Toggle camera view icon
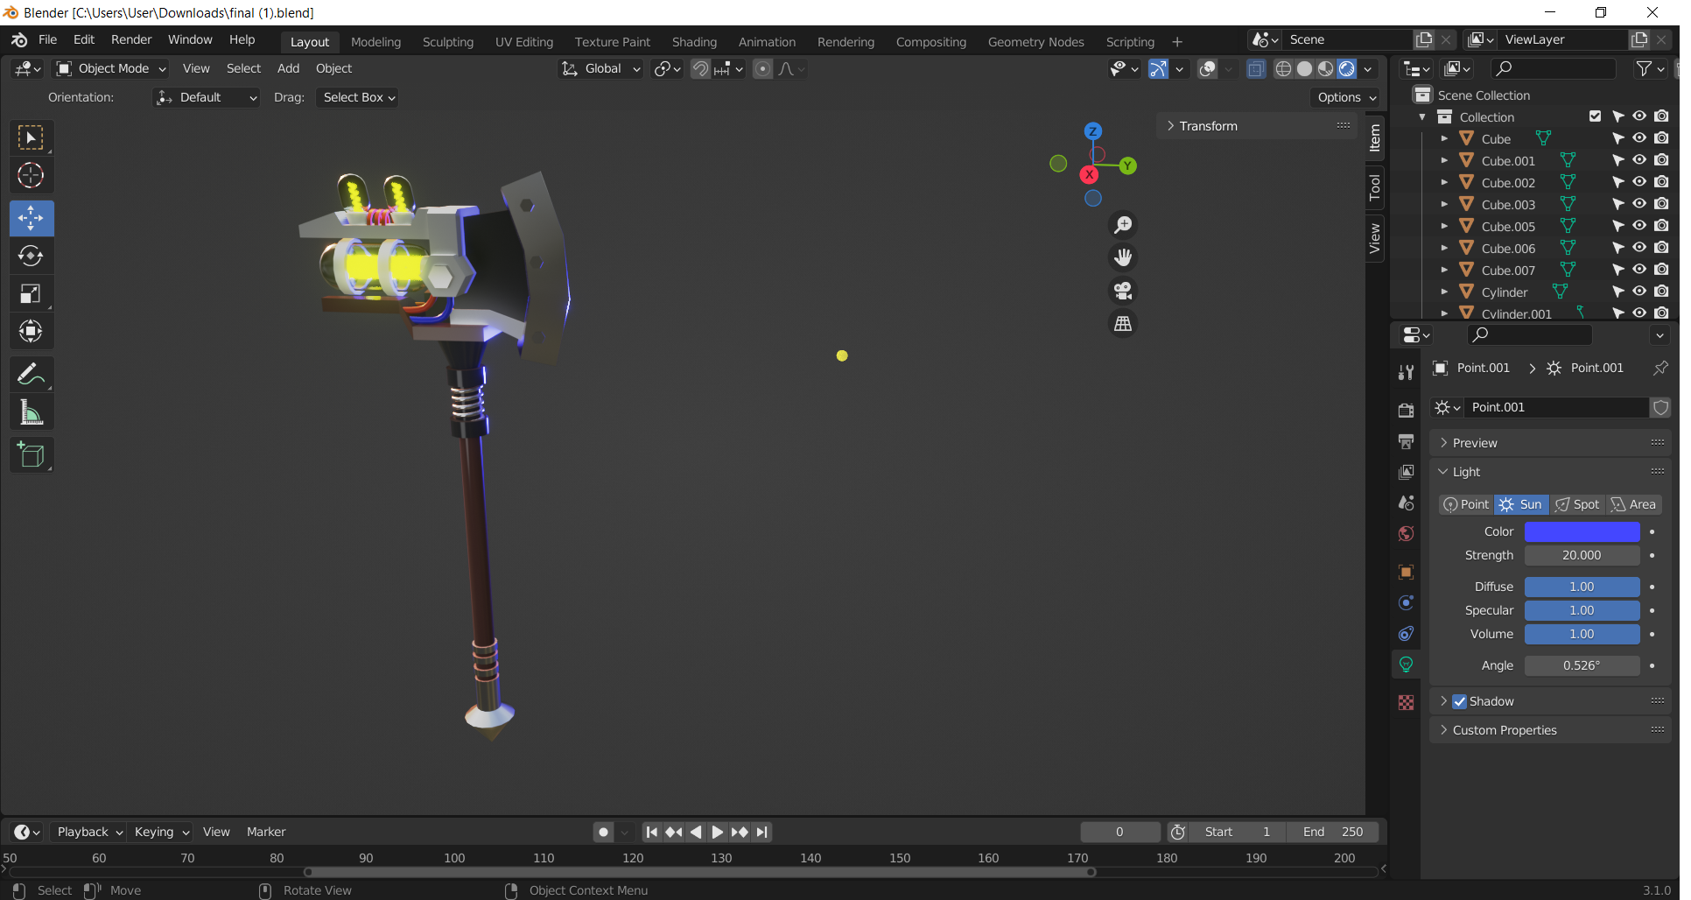The image size is (1691, 900). (1123, 291)
